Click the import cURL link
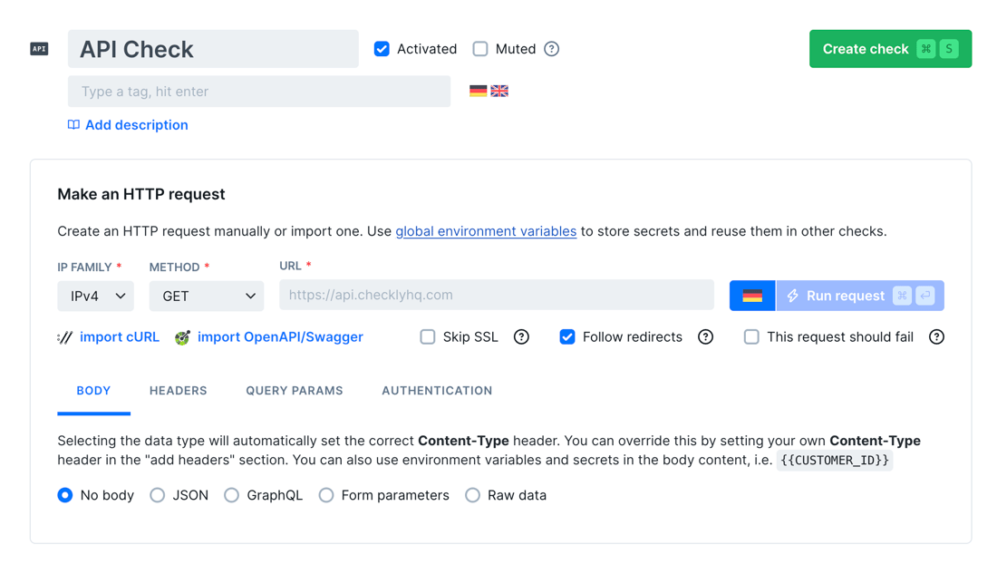This screenshot has height=574, width=997. tap(120, 336)
